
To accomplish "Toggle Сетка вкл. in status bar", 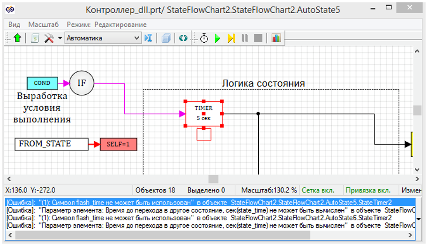I will pos(318,190).
